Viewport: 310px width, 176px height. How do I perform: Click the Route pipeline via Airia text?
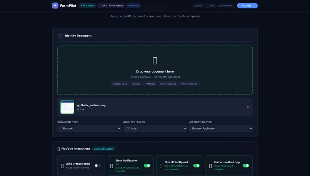coord(78,168)
